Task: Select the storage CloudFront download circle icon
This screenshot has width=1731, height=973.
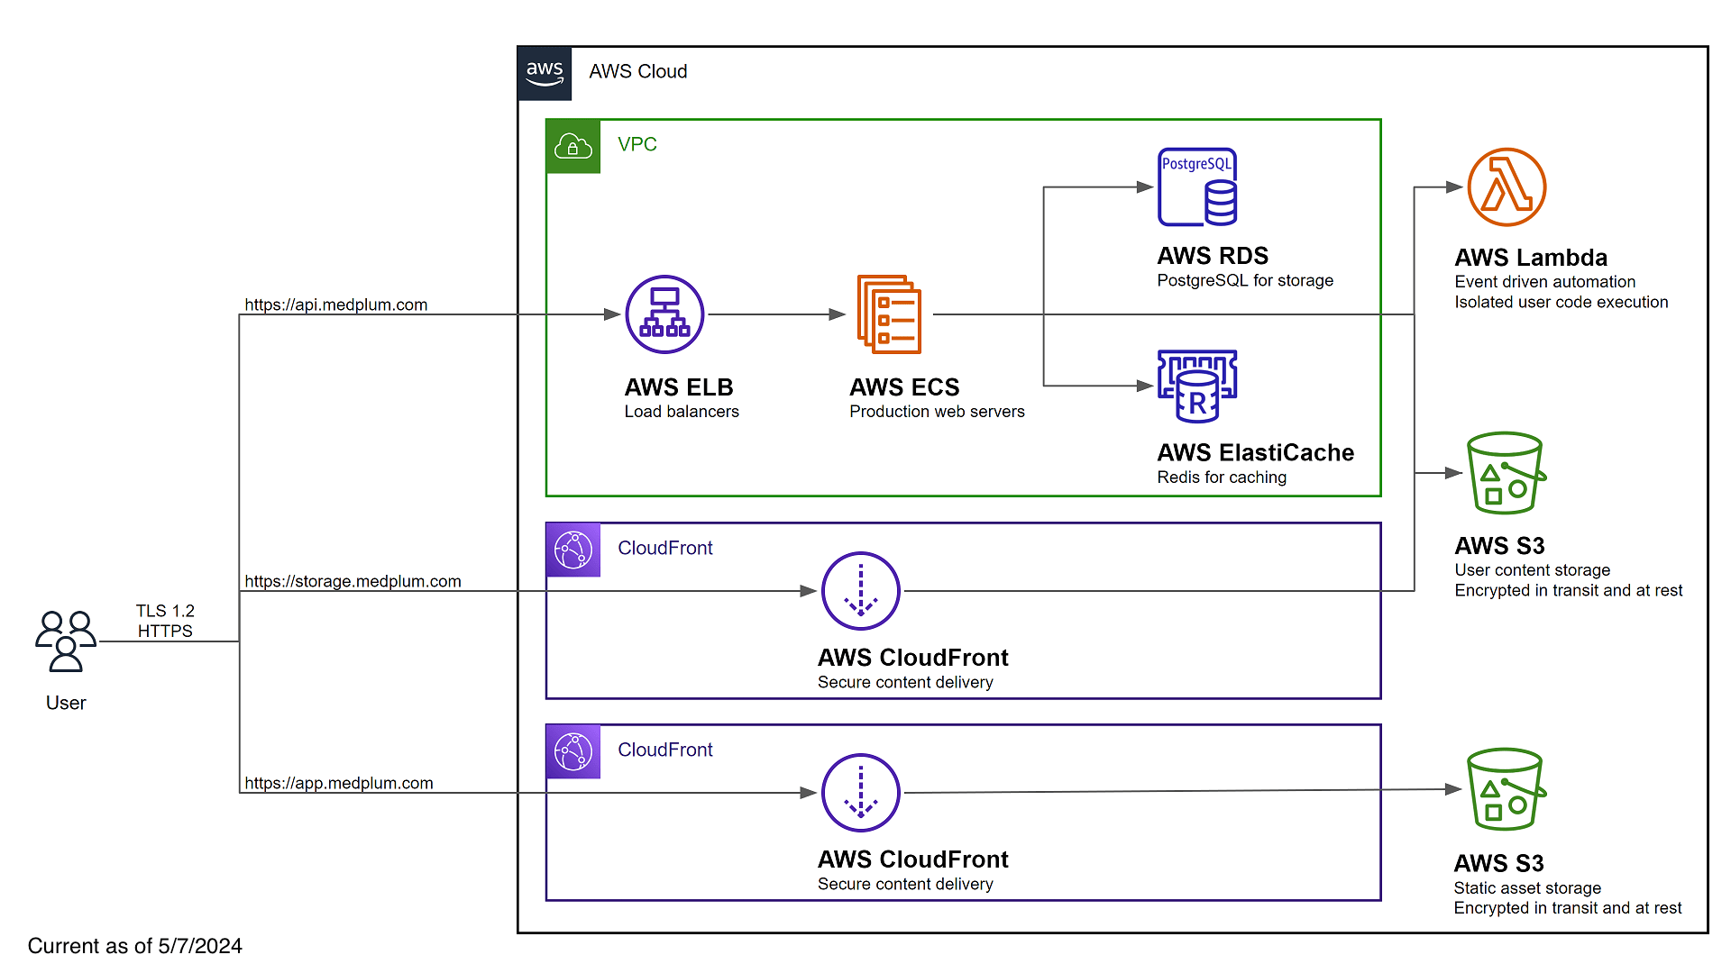Action: [861, 591]
